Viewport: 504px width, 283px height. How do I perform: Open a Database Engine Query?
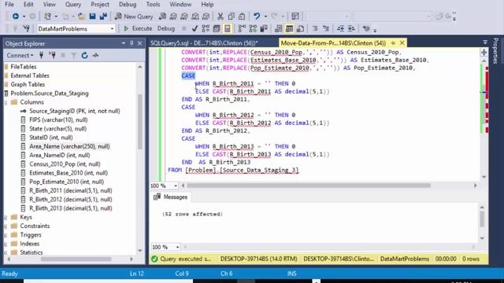tap(163, 16)
